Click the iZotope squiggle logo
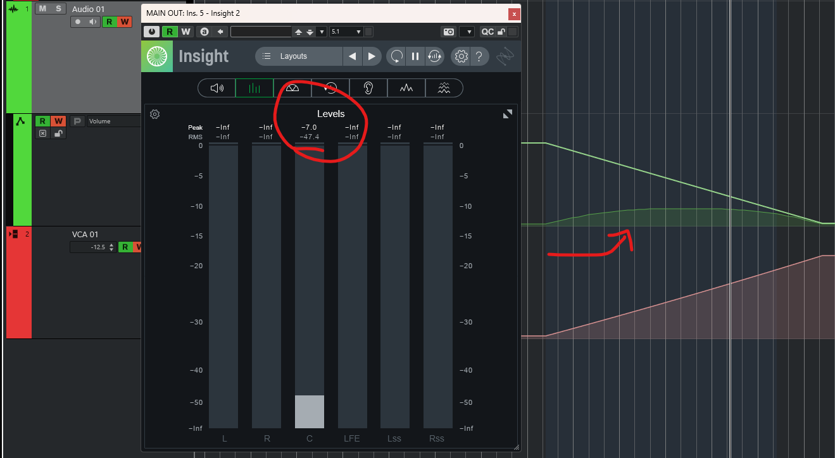835x458 pixels. [x=506, y=57]
